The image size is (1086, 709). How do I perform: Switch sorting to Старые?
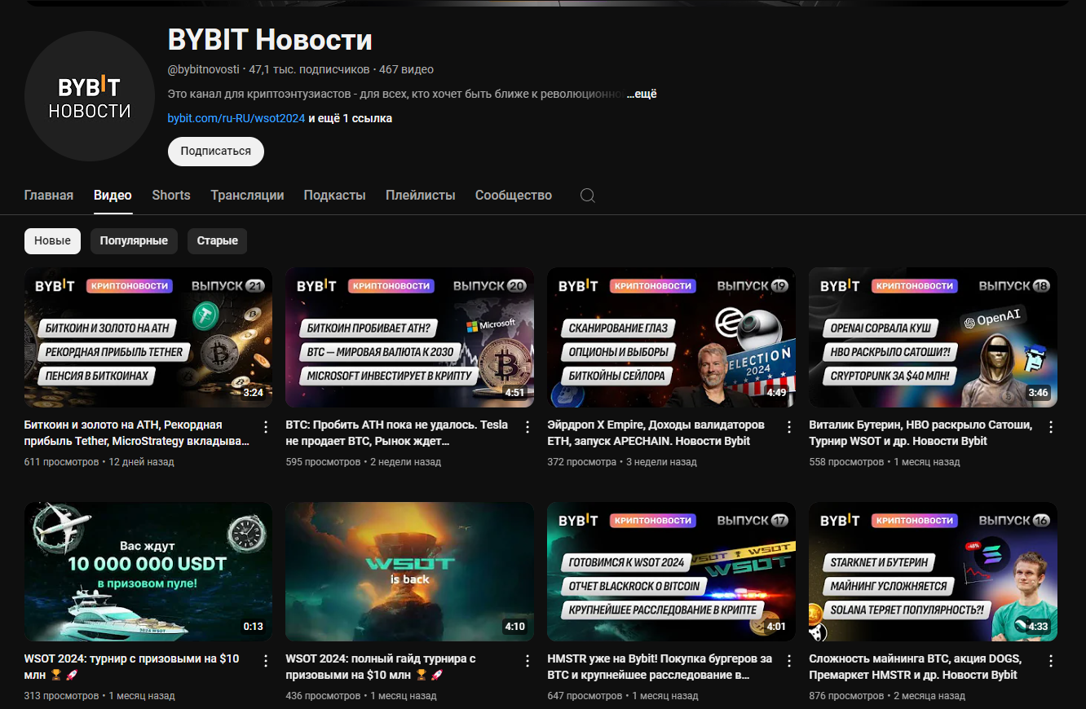pos(217,241)
